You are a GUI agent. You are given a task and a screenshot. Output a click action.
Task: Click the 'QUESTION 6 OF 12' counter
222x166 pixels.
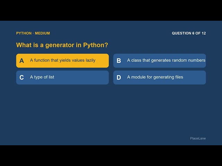click(x=189, y=33)
